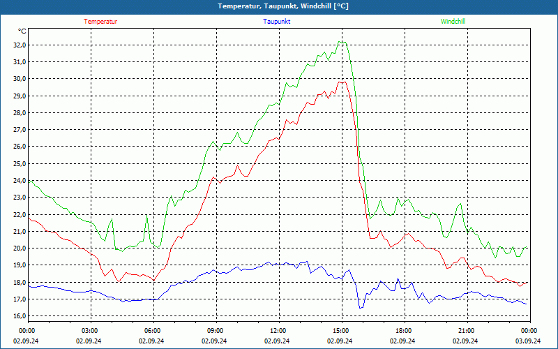
Task: Click the 15:00 time axis label
Action: (342, 331)
